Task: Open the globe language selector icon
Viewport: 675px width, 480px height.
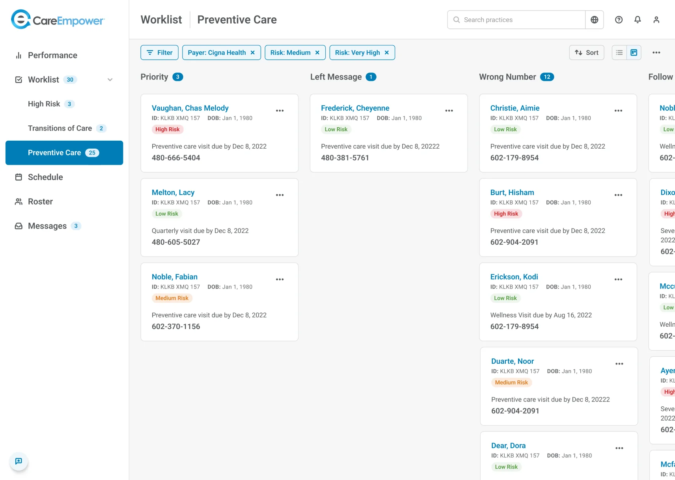Action: coord(594,19)
